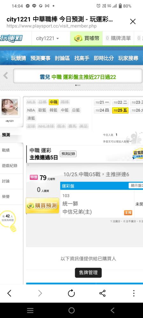143x318 pixels.
Task: Open city1221 profile avatar
Action: pyautogui.click(x=10, y=107)
